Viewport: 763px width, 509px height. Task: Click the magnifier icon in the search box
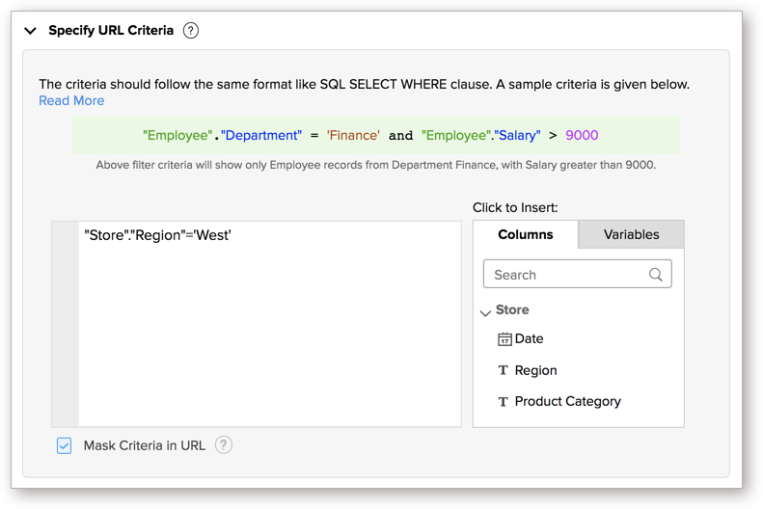[656, 275]
